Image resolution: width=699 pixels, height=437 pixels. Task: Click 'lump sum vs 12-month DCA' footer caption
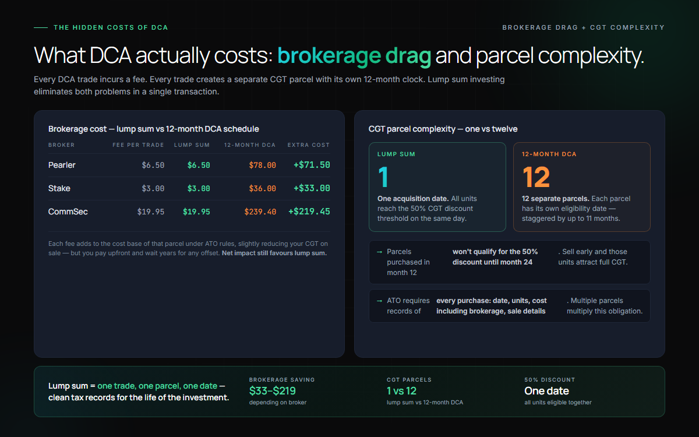click(425, 403)
